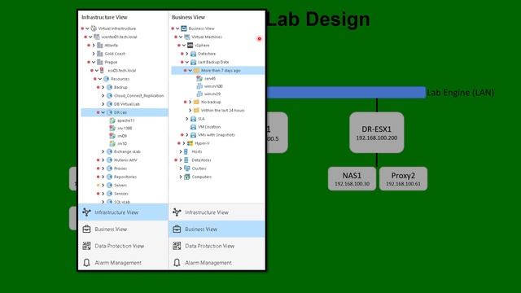Click the No backup folder icon

tap(196, 102)
